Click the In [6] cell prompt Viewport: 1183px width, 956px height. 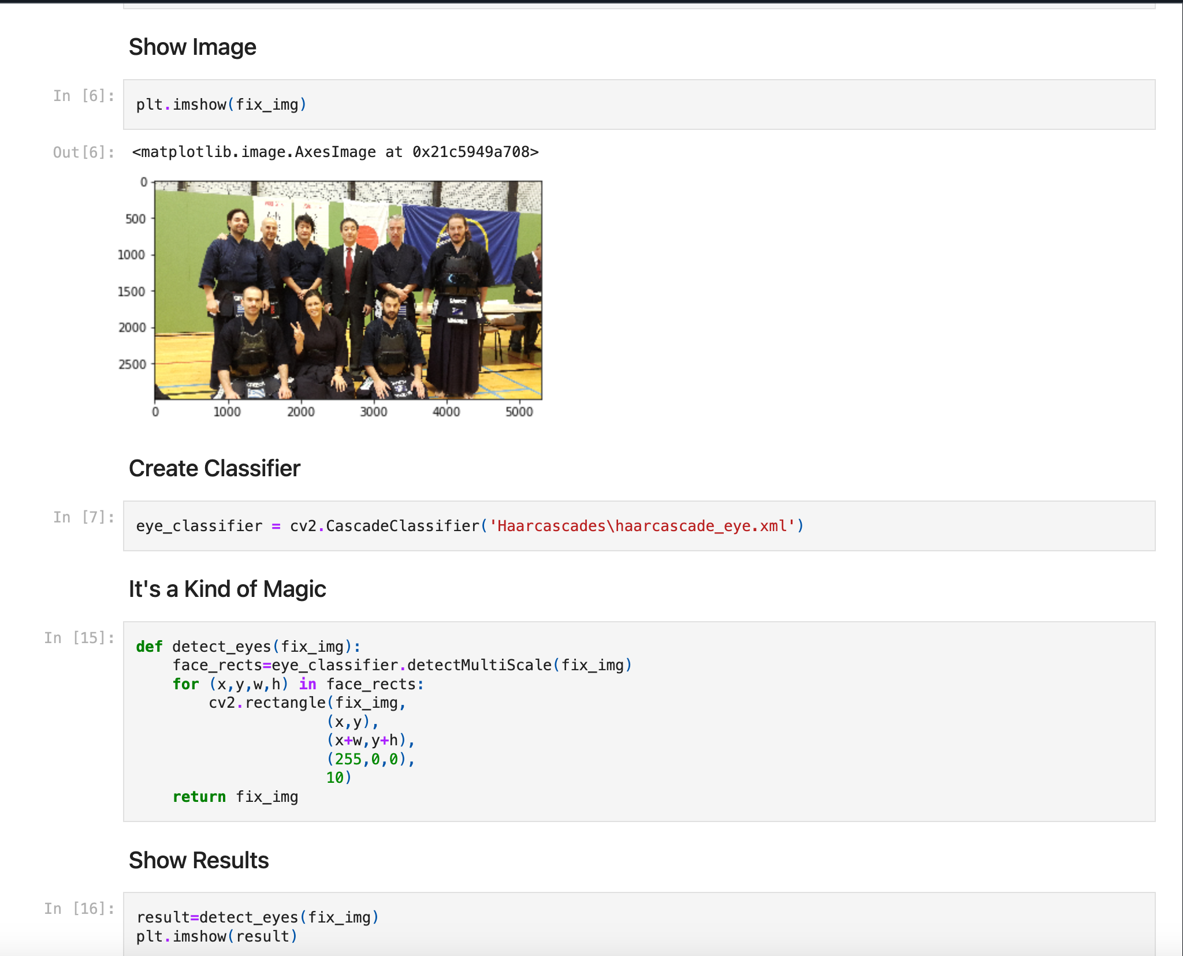click(84, 96)
